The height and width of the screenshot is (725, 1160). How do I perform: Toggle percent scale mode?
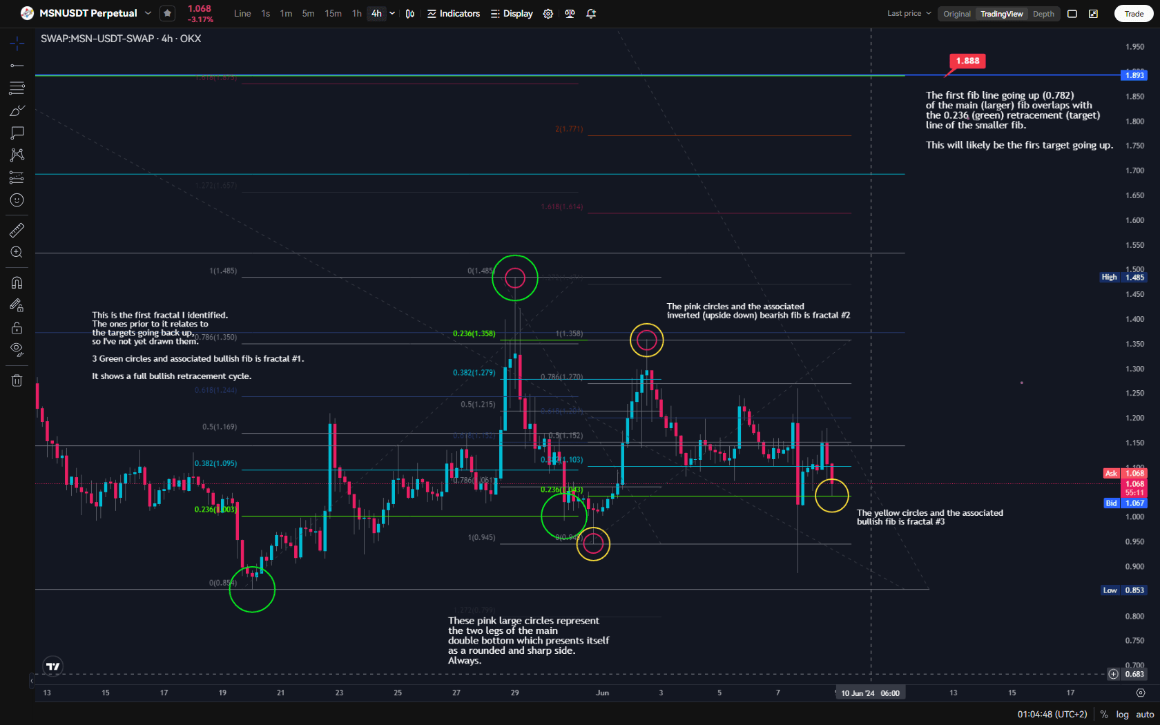(1104, 715)
